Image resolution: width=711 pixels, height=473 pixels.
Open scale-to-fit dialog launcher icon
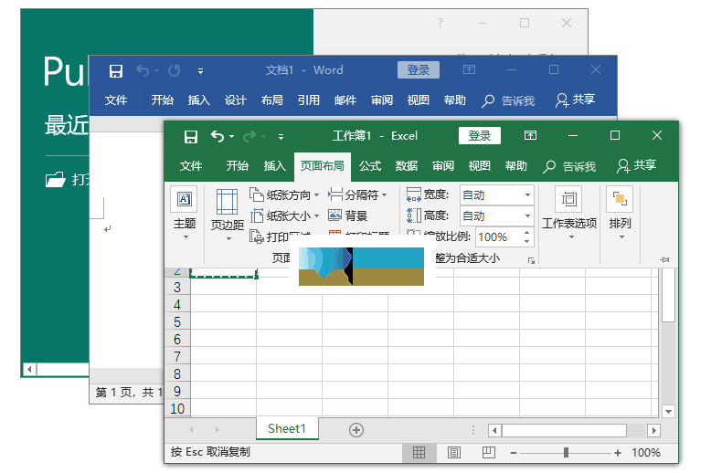click(x=532, y=260)
